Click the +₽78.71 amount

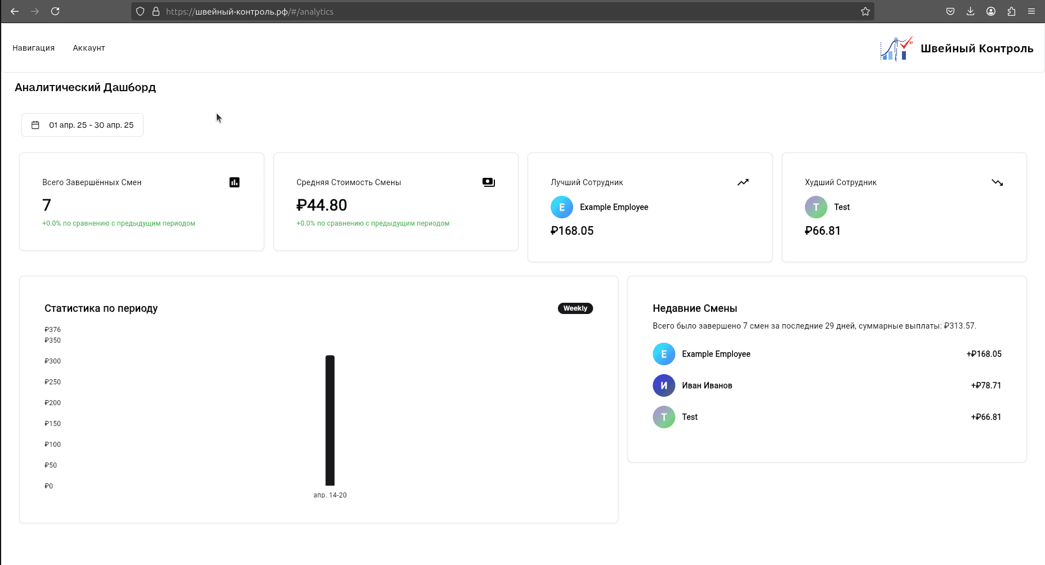coord(986,385)
